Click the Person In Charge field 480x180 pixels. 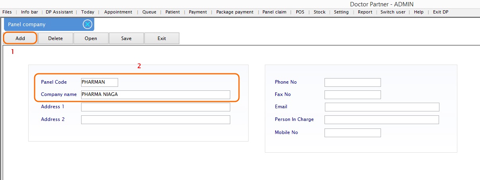point(382,120)
